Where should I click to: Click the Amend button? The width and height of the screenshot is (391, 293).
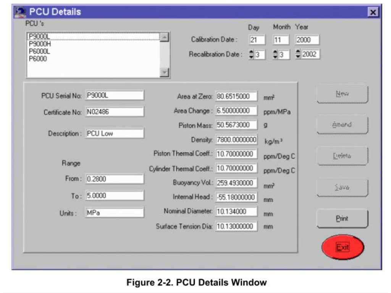tap(342, 124)
